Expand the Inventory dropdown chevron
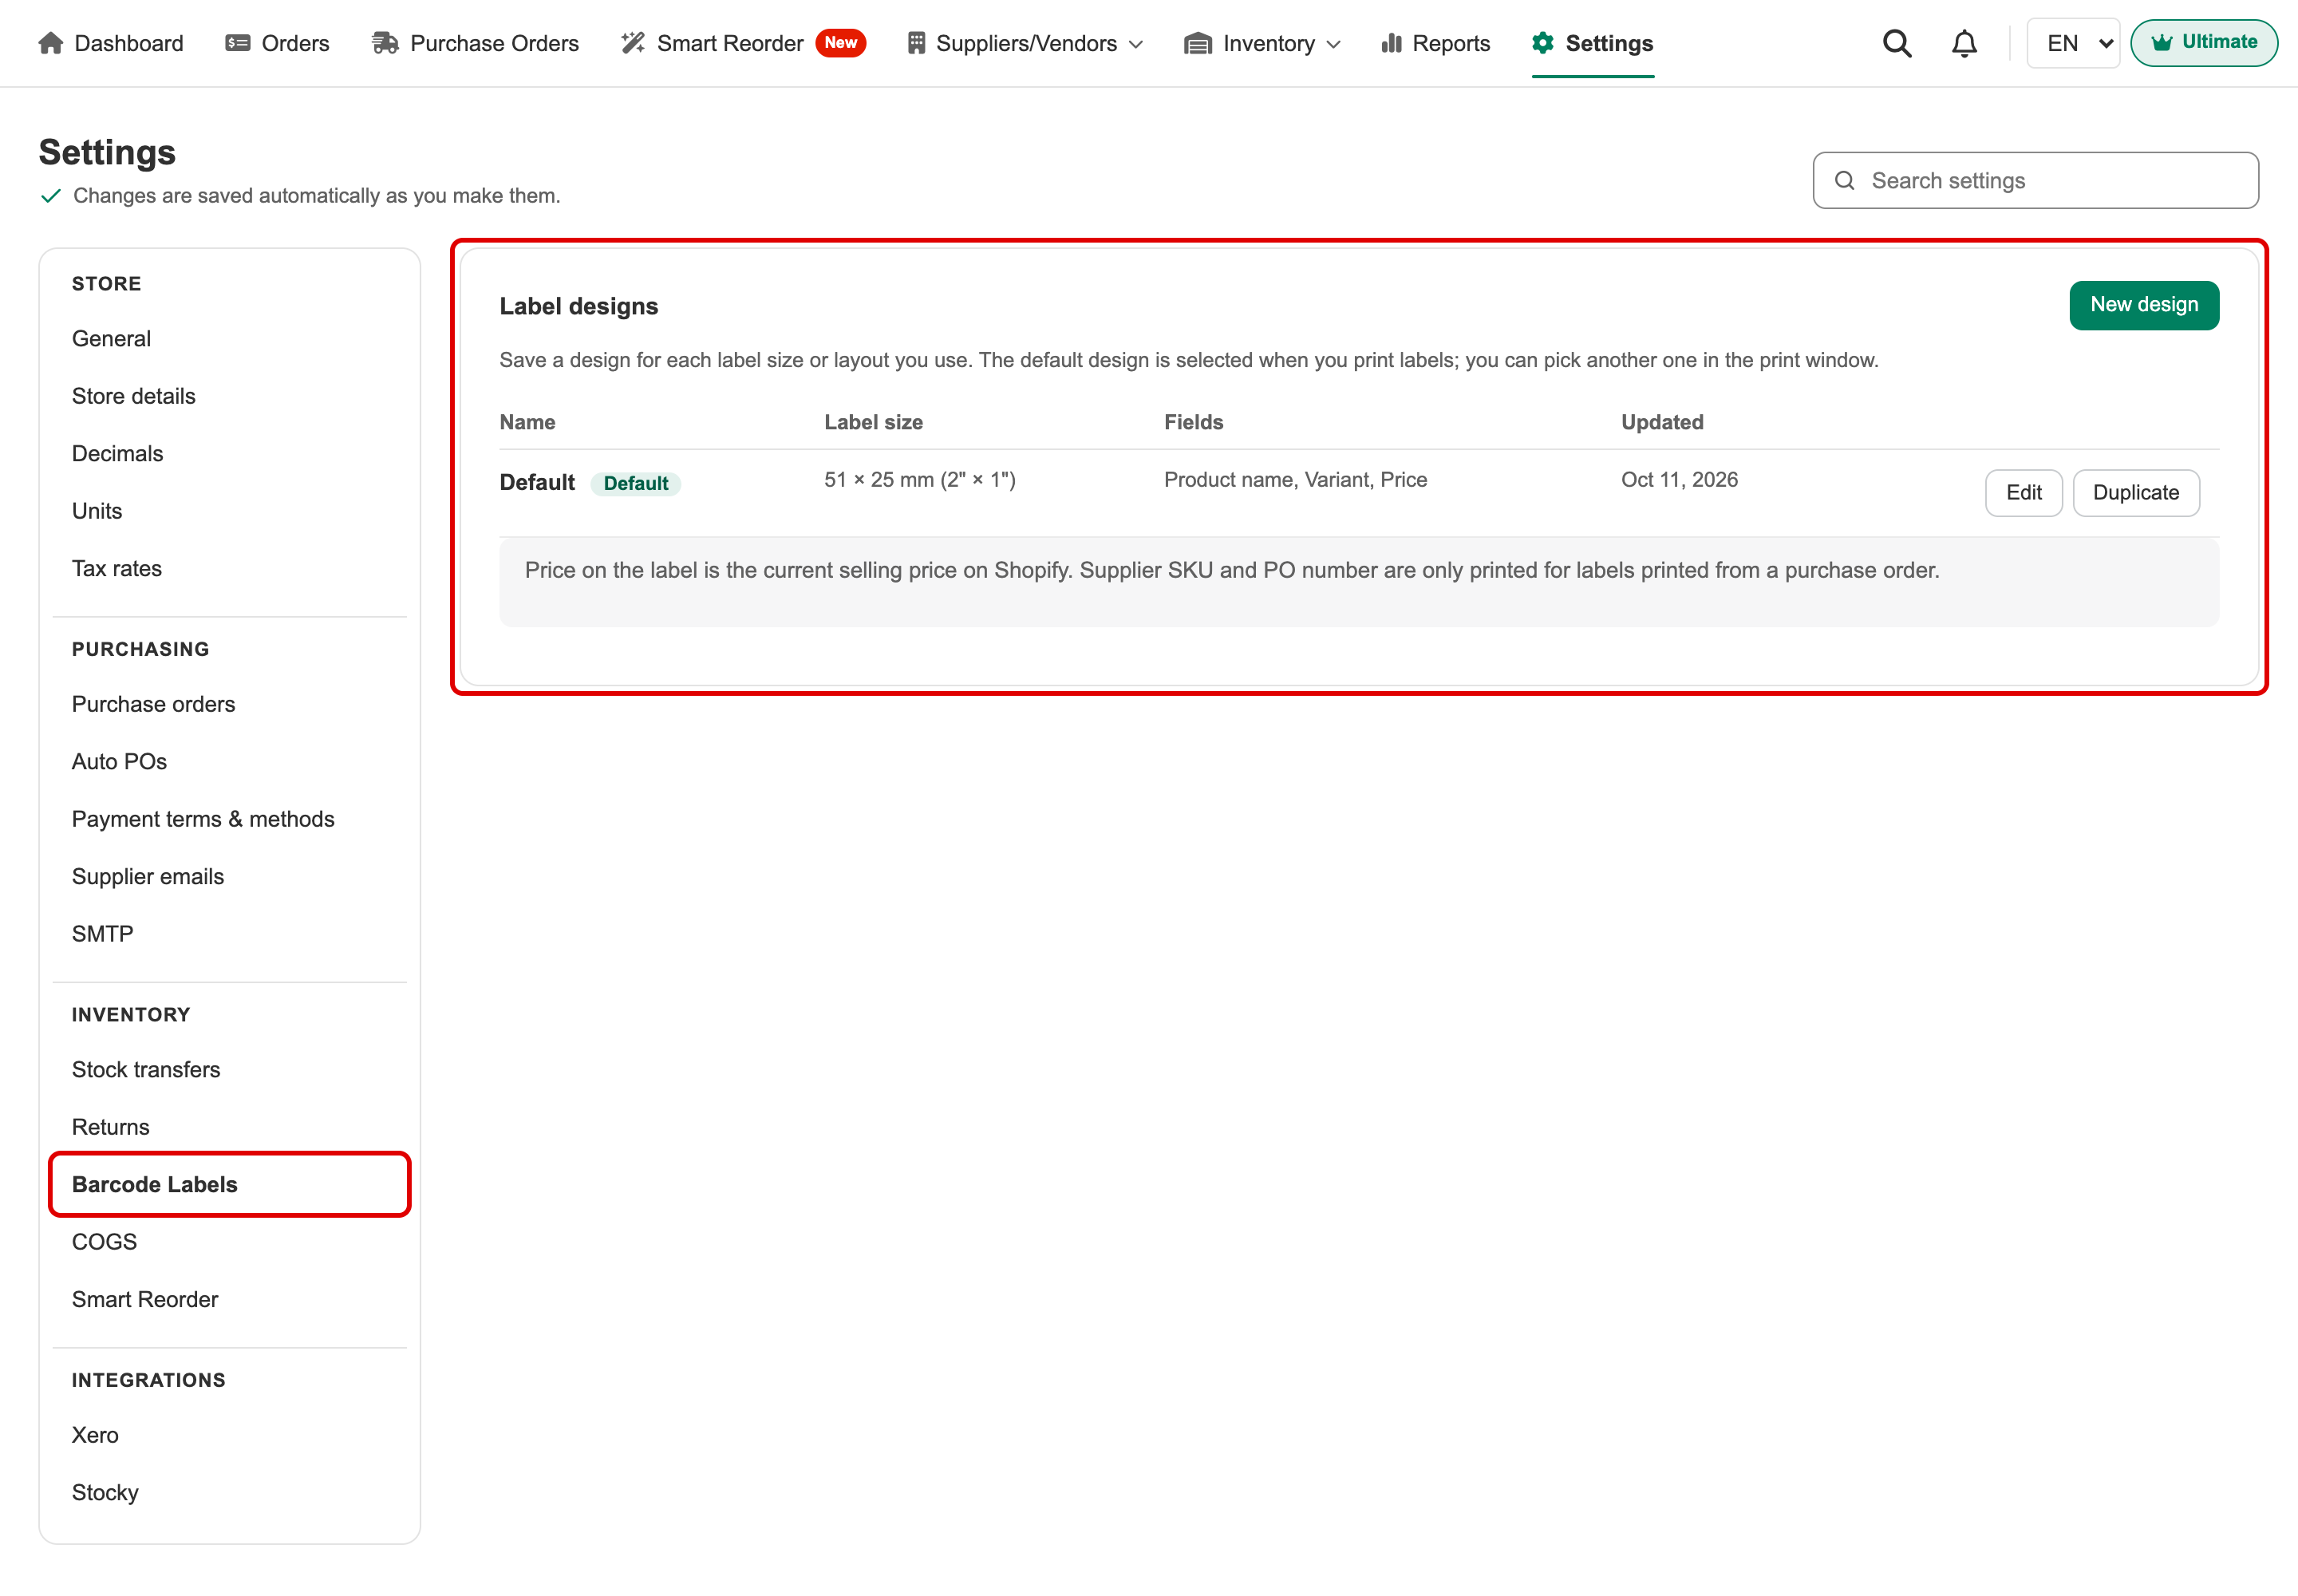This screenshot has width=2298, height=1596. coord(1333,44)
